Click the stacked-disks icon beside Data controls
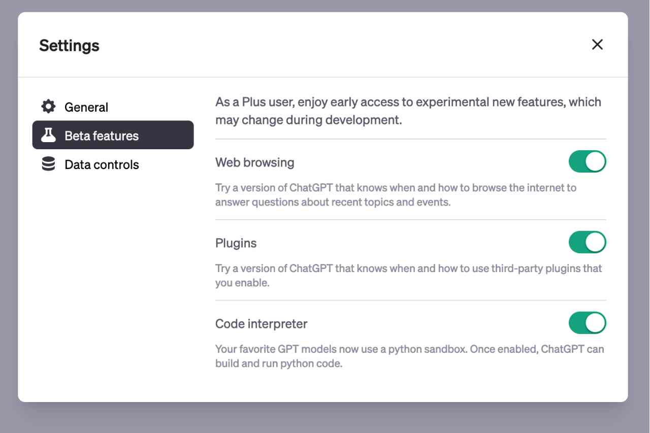650x433 pixels. coord(48,164)
